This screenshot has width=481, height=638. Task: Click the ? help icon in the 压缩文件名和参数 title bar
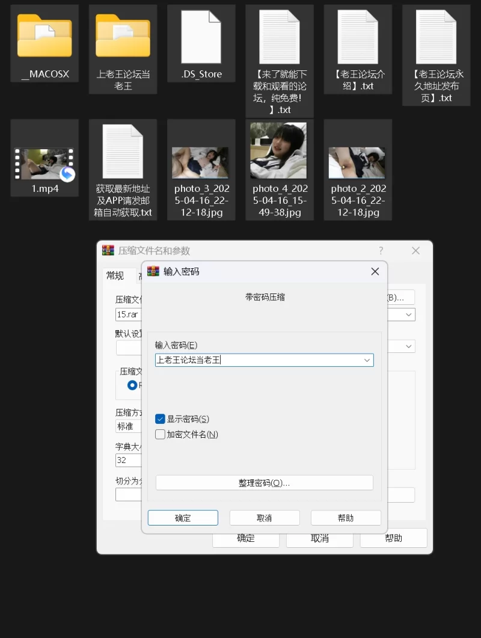[x=381, y=250]
